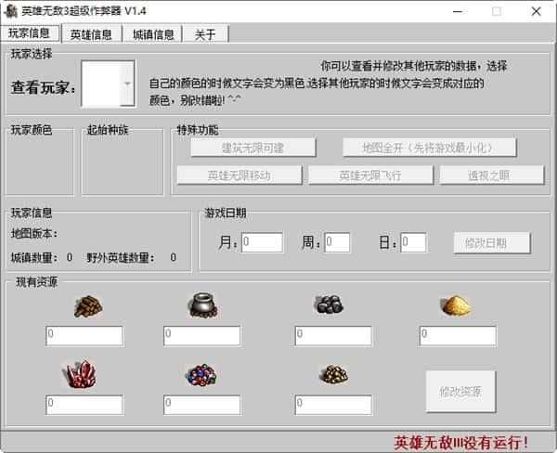The height and width of the screenshot is (453, 557).
Task: Click the yellow sulfur pile icon
Action: [456, 305]
